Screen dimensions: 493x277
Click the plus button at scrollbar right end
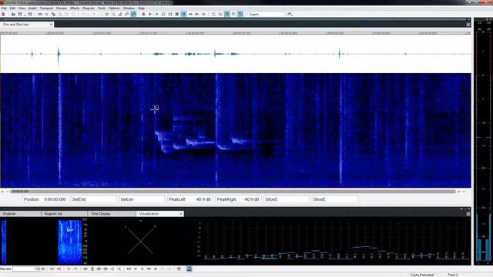[459, 192]
